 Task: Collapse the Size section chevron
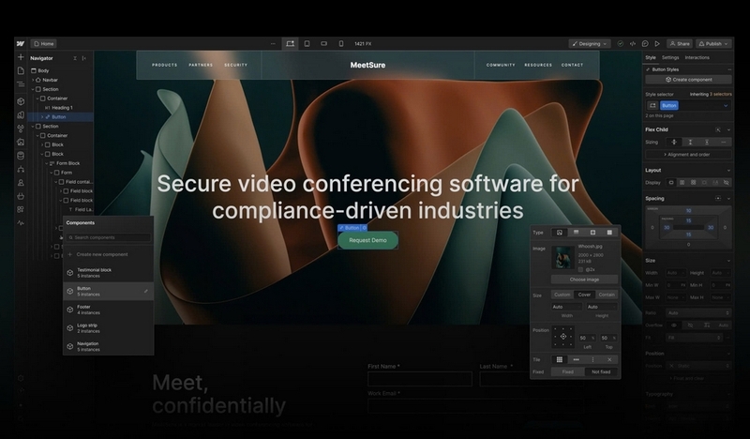(x=728, y=261)
